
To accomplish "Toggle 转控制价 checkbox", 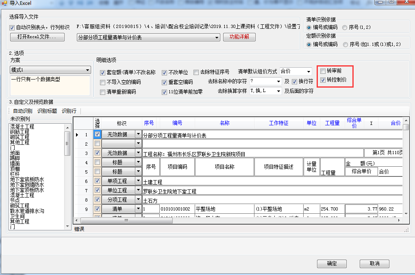I will pyautogui.click(x=323, y=80).
